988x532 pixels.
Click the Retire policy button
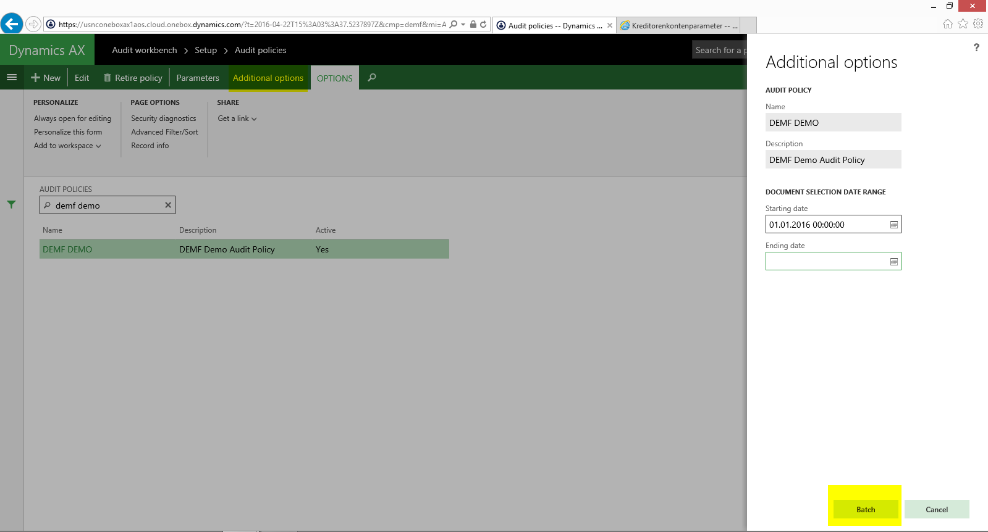(x=133, y=78)
